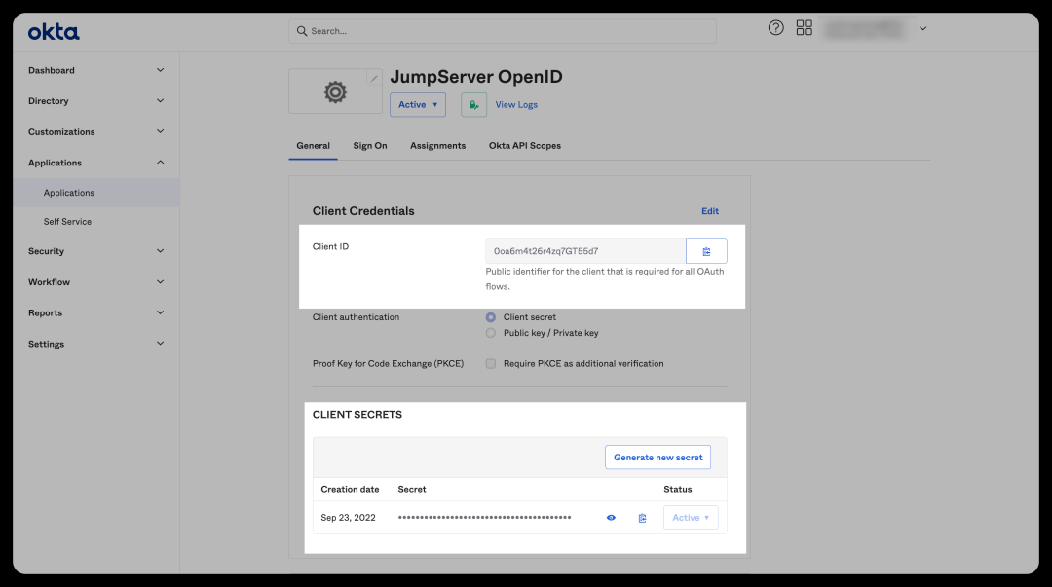Click the search magnifier icon
The image size is (1052, 587).
click(x=302, y=30)
